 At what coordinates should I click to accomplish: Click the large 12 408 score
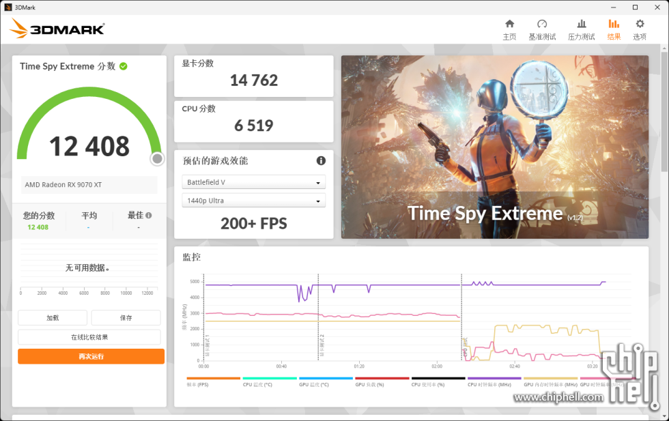point(89,146)
